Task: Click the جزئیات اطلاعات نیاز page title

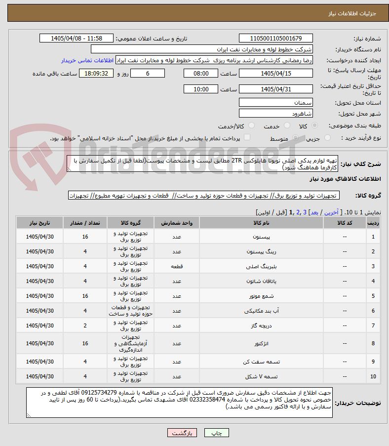Action: coord(352,13)
